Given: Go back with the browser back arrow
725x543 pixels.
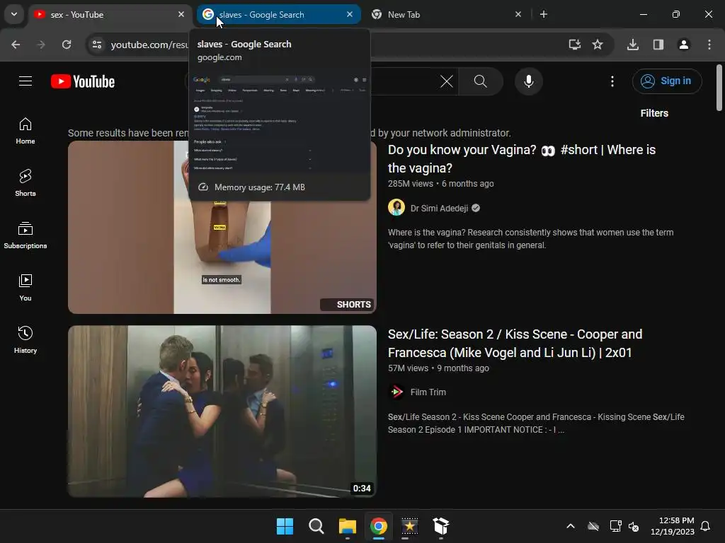Looking at the screenshot, I should [16, 45].
